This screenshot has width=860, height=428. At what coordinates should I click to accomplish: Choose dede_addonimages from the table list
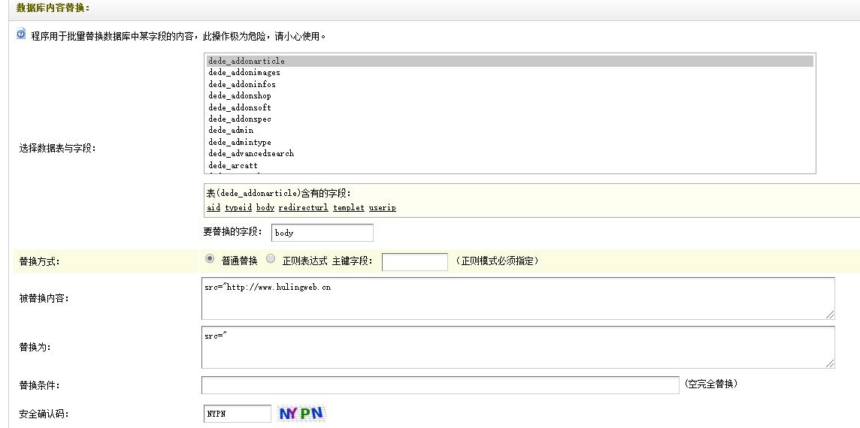(244, 73)
